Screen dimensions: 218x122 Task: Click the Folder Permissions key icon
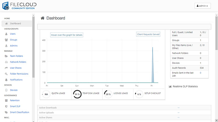tap(6, 74)
